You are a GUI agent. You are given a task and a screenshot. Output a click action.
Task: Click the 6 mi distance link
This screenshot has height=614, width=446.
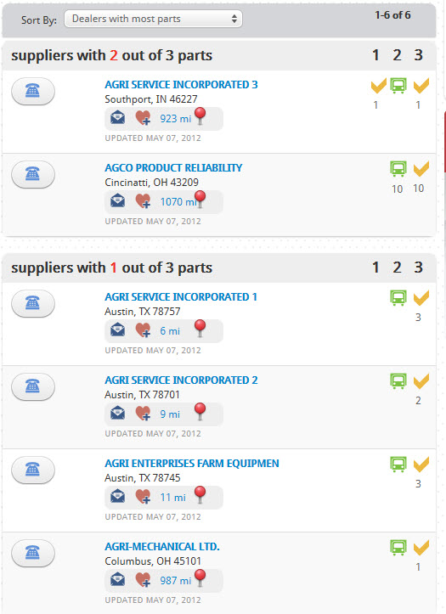tap(170, 331)
